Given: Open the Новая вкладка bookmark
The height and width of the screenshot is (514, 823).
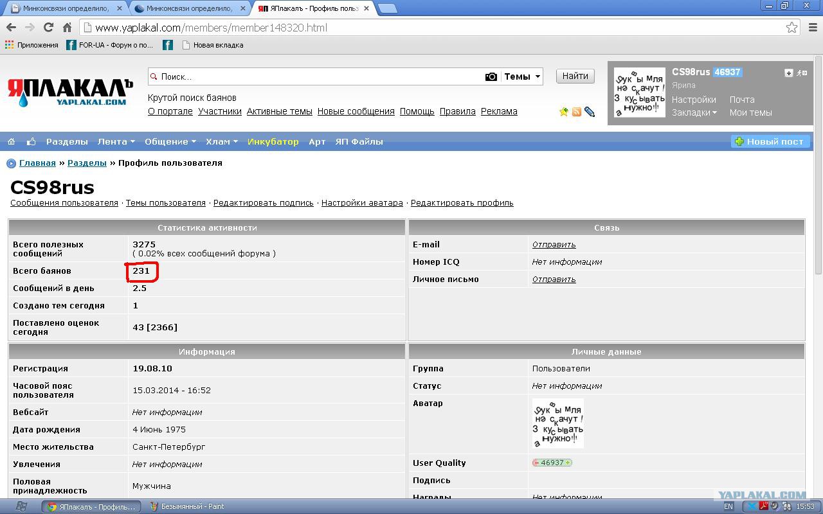Looking at the screenshot, I should [212, 45].
